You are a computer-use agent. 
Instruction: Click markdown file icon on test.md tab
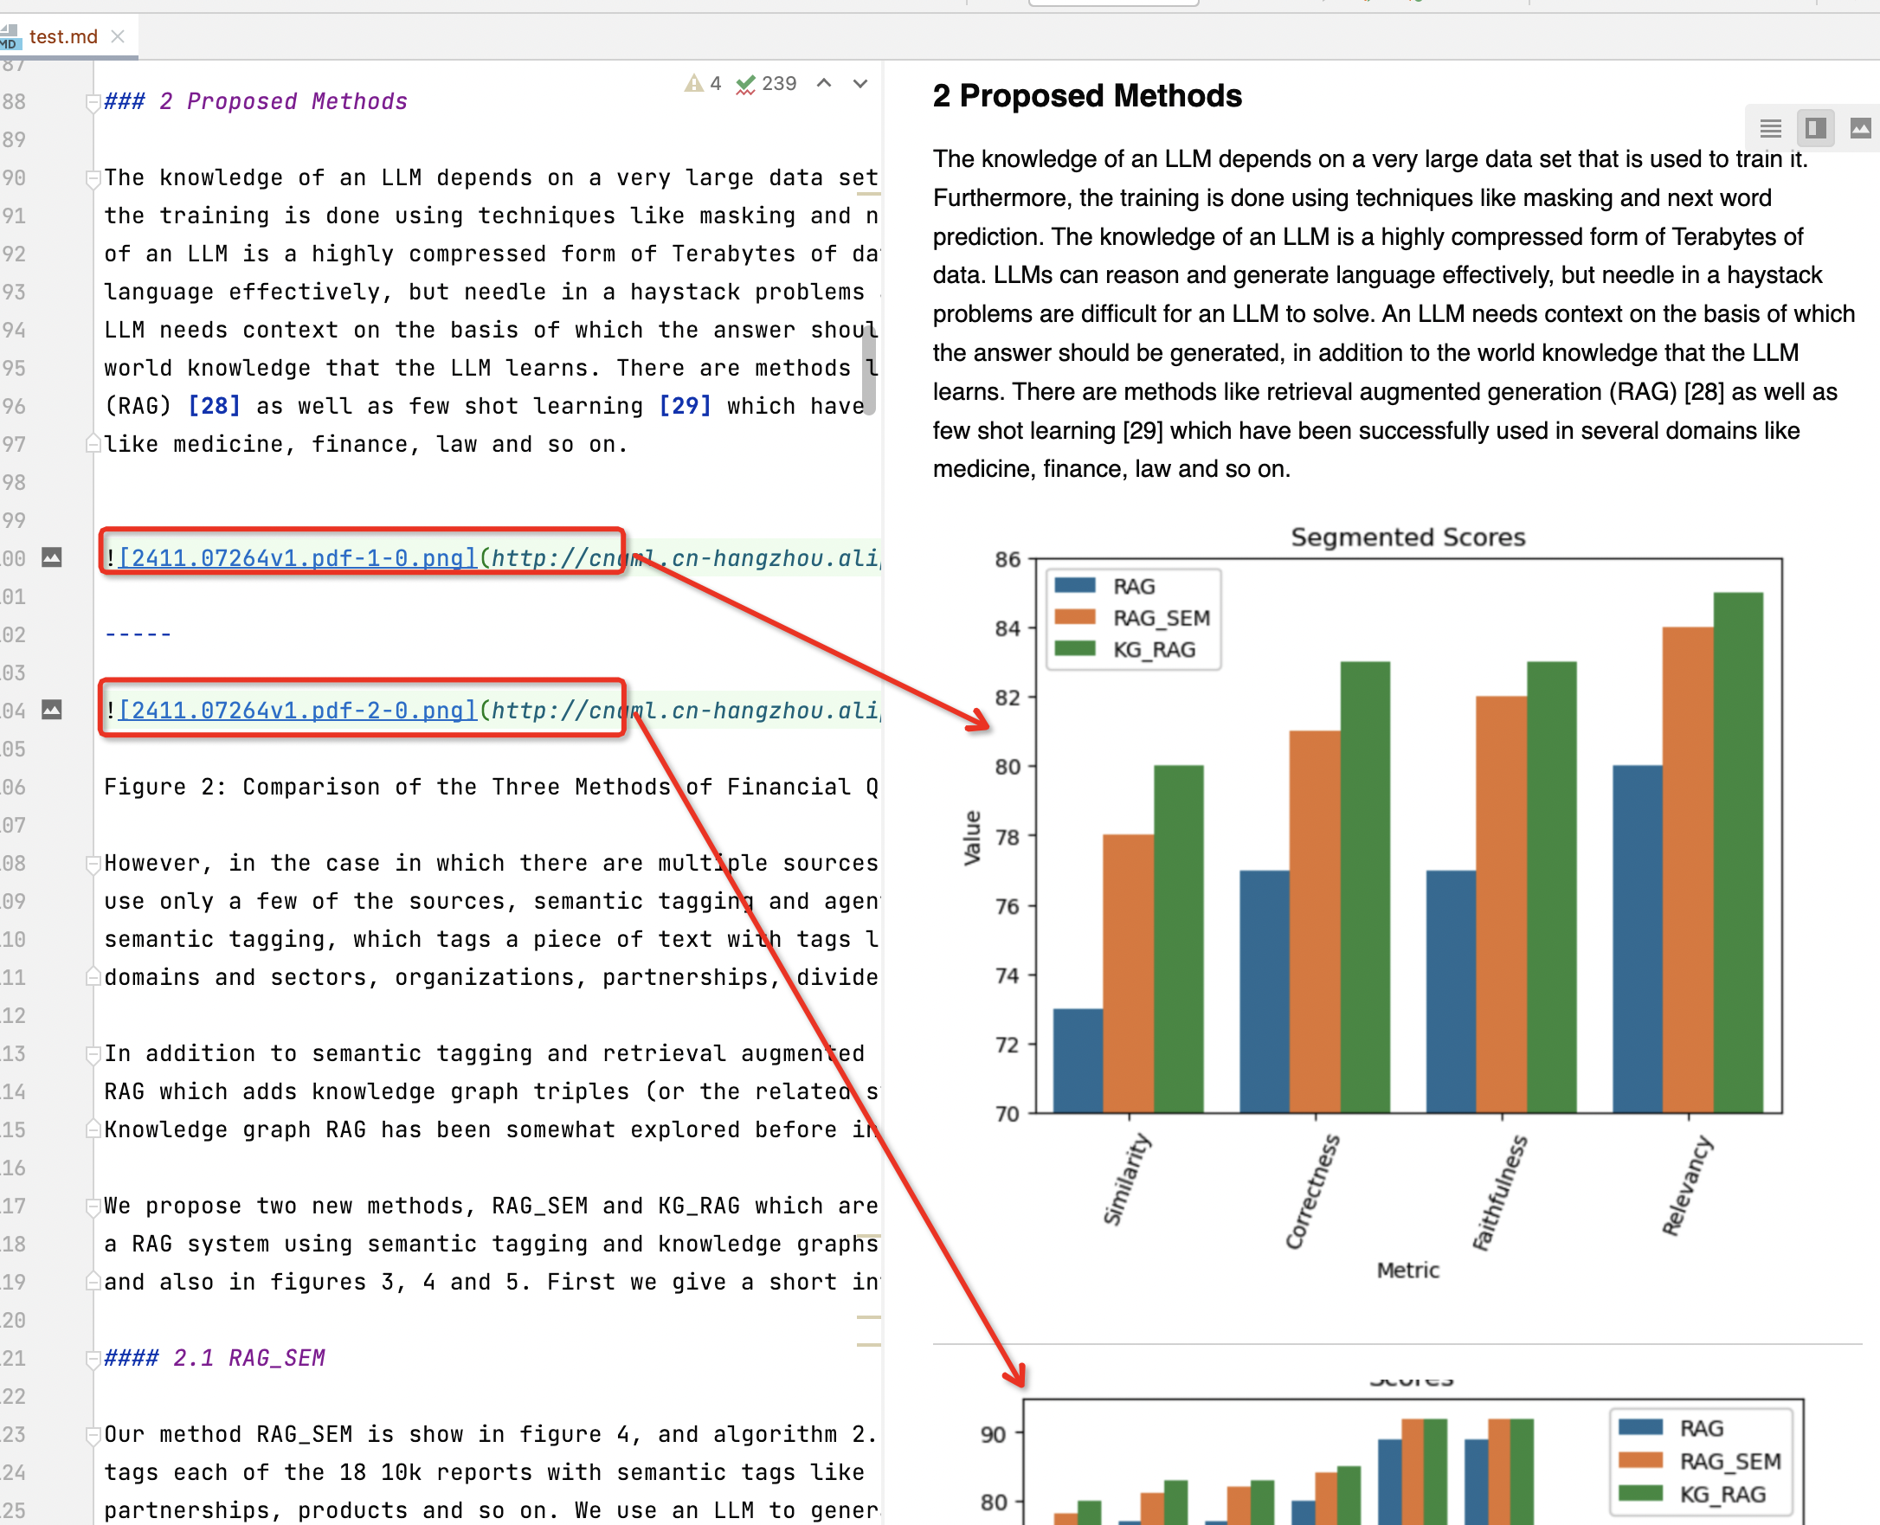tap(9, 37)
